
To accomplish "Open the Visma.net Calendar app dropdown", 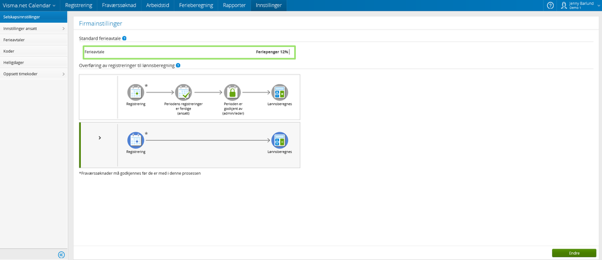I will tap(30, 5).
